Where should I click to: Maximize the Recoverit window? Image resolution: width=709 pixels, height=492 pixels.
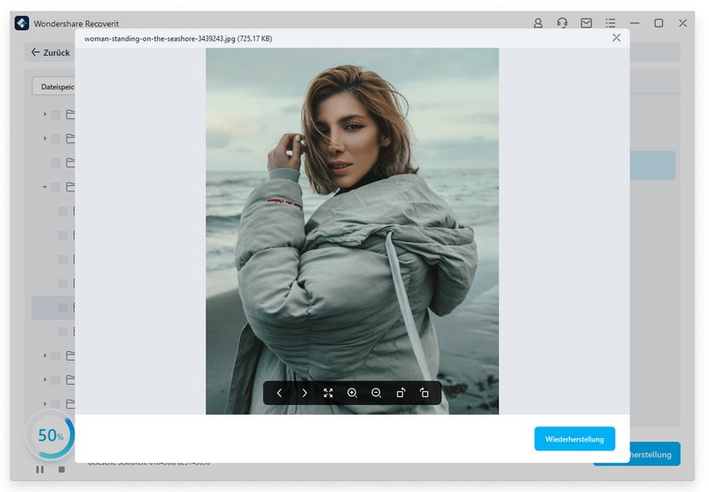point(658,23)
